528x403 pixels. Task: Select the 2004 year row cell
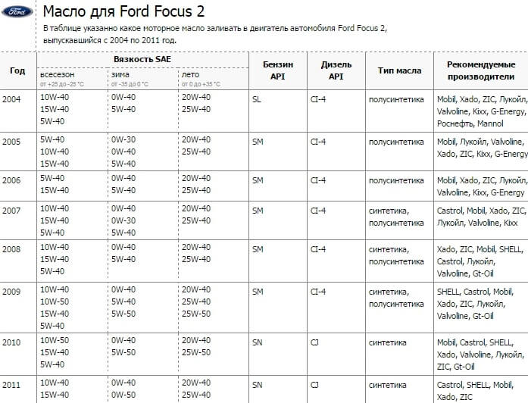12,98
